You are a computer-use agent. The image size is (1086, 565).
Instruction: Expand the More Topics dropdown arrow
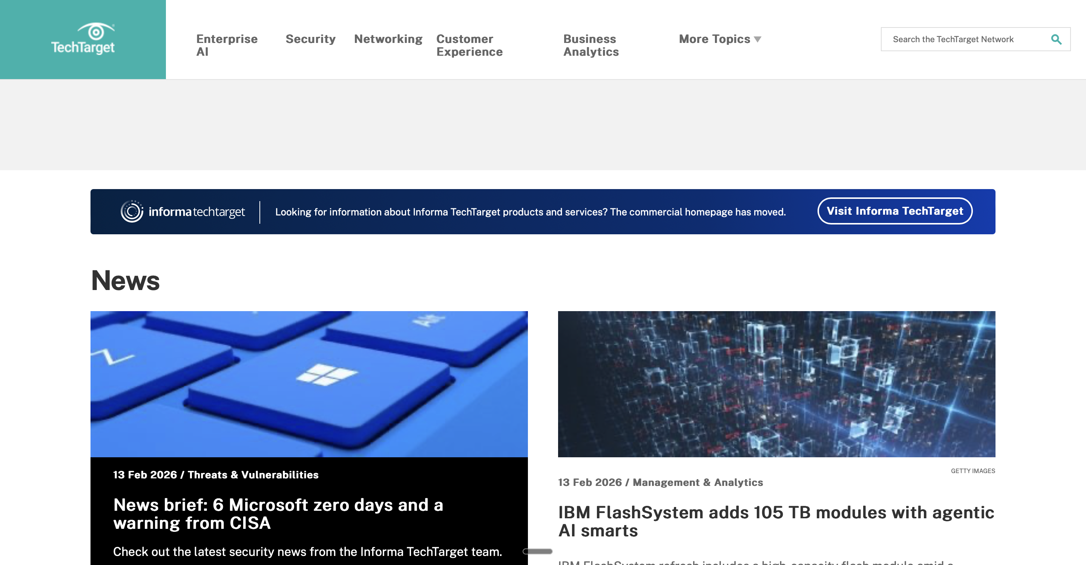coord(758,39)
